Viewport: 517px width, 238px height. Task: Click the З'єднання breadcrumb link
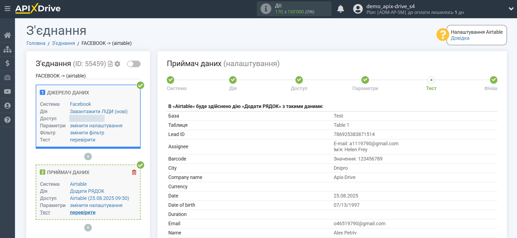tap(63, 43)
